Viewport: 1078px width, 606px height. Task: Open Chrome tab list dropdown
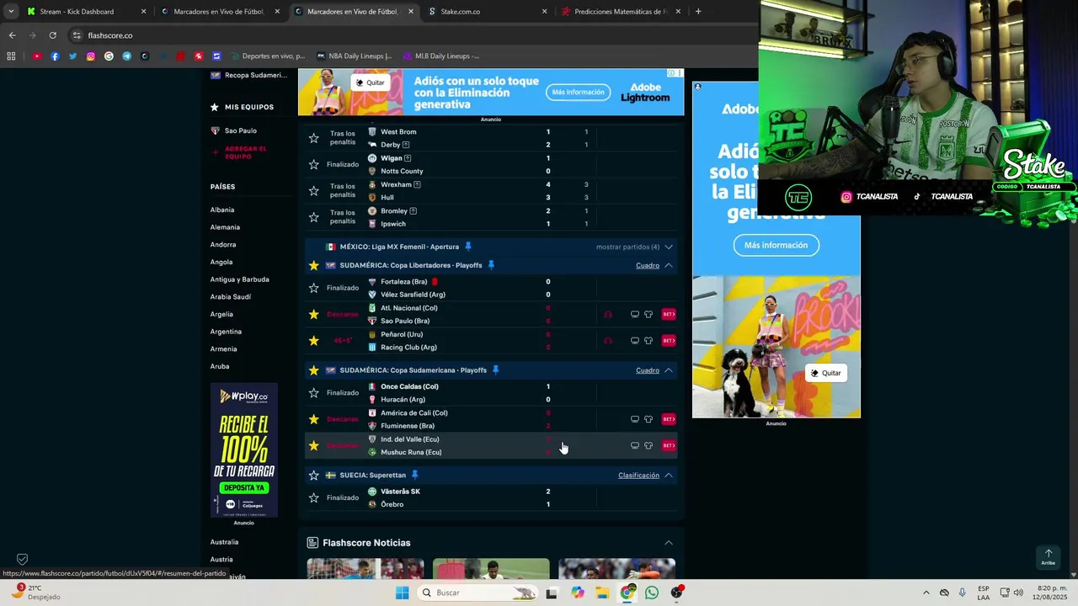(x=11, y=12)
